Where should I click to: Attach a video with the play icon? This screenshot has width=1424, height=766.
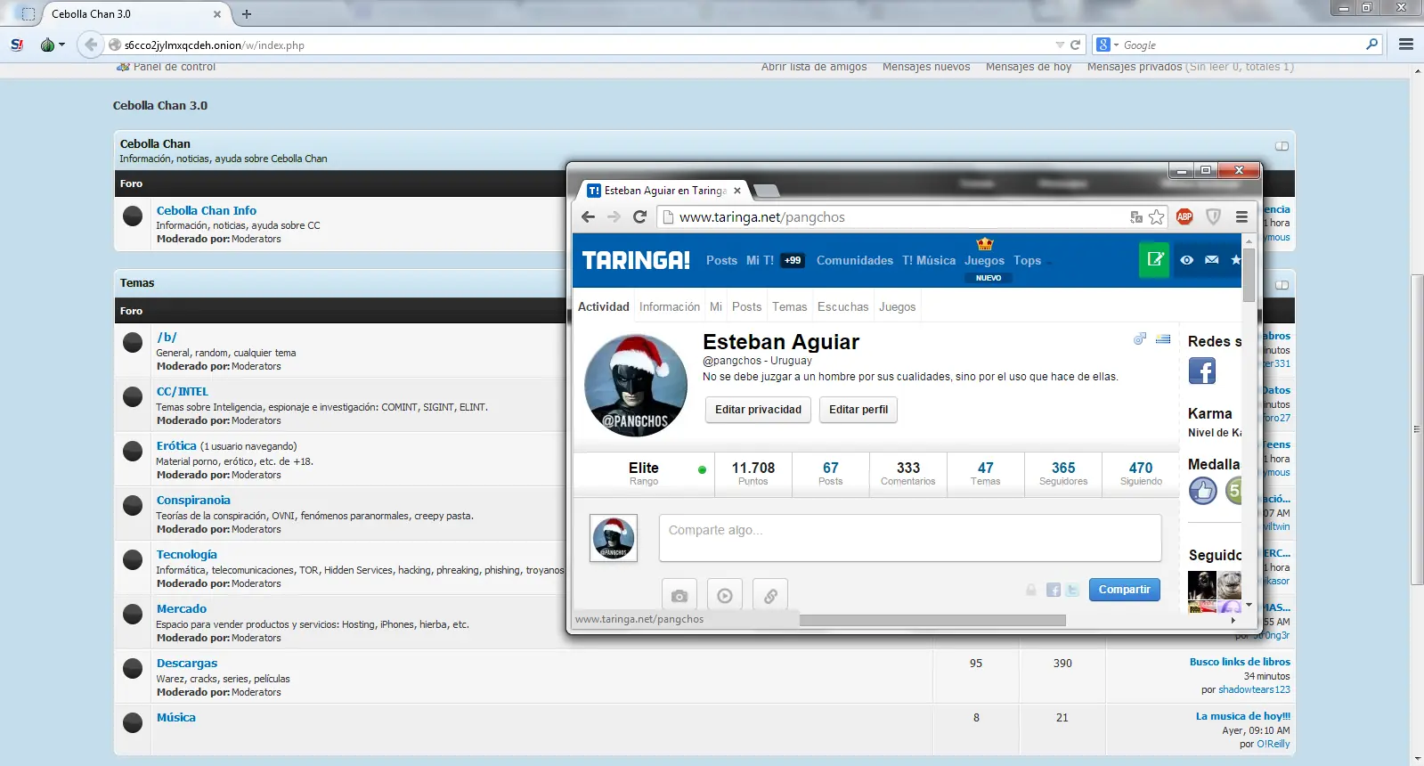pyautogui.click(x=725, y=595)
